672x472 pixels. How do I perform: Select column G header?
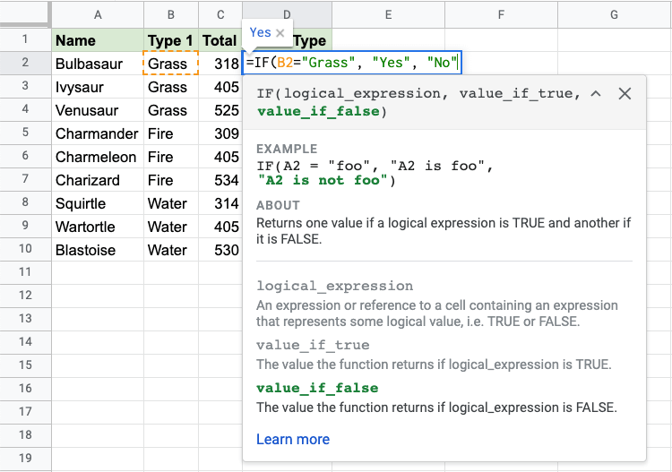click(614, 14)
